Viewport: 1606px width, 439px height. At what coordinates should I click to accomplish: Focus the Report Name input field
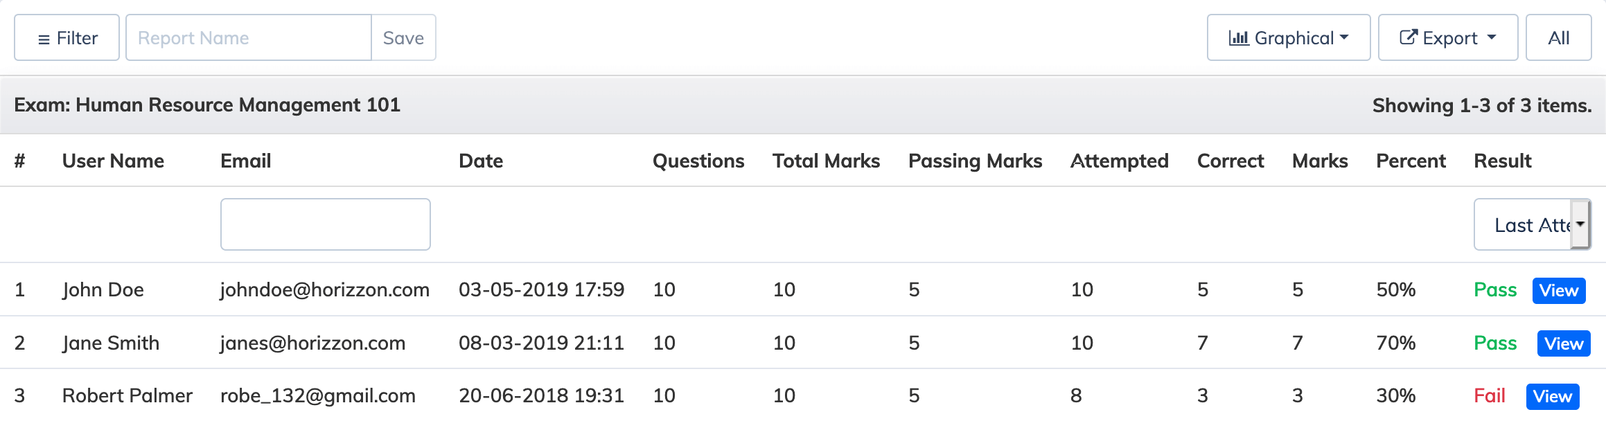click(249, 37)
